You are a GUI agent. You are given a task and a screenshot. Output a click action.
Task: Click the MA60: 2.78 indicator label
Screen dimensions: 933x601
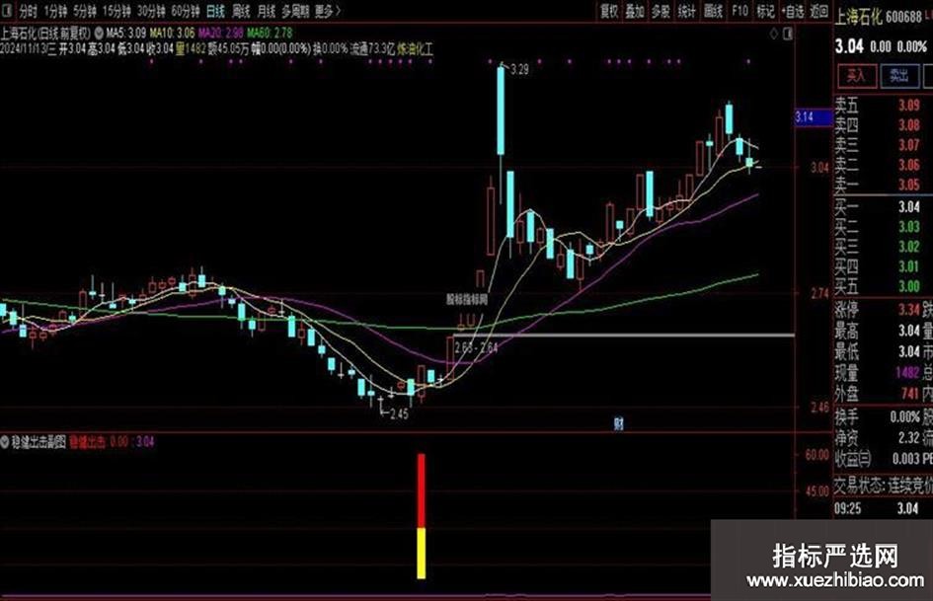pyautogui.click(x=271, y=34)
